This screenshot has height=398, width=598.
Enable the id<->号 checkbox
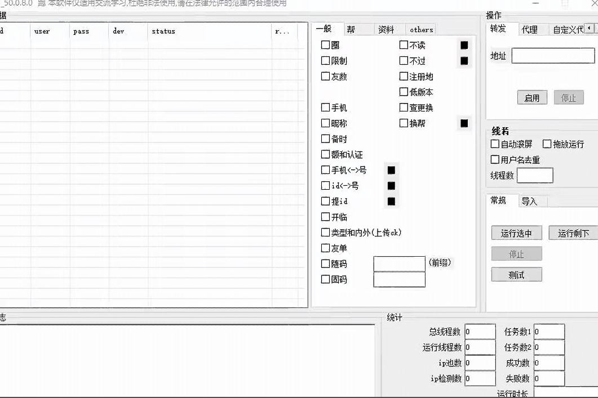point(325,185)
